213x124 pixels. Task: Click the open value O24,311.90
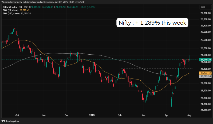[x=35, y=7]
